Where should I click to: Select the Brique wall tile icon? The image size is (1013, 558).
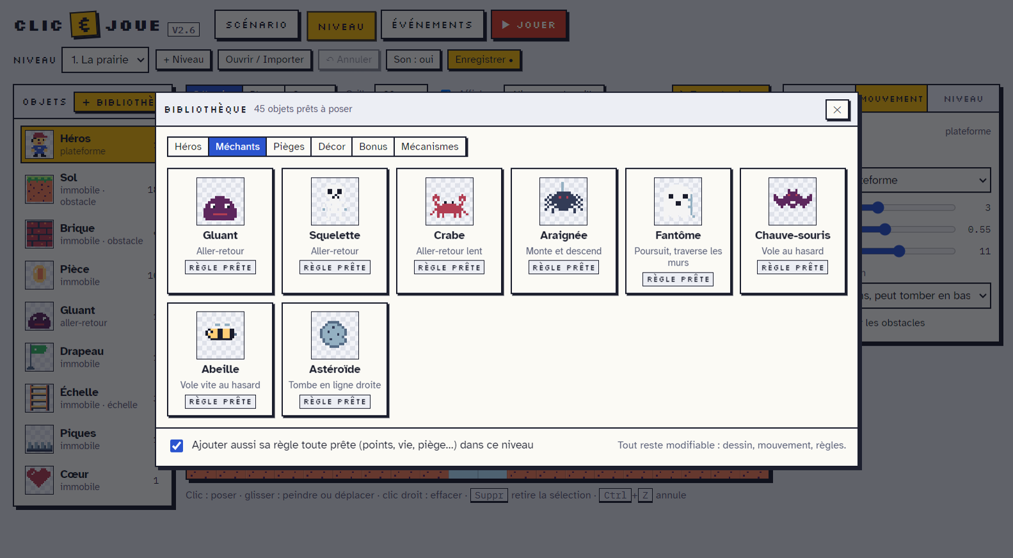[x=39, y=234]
